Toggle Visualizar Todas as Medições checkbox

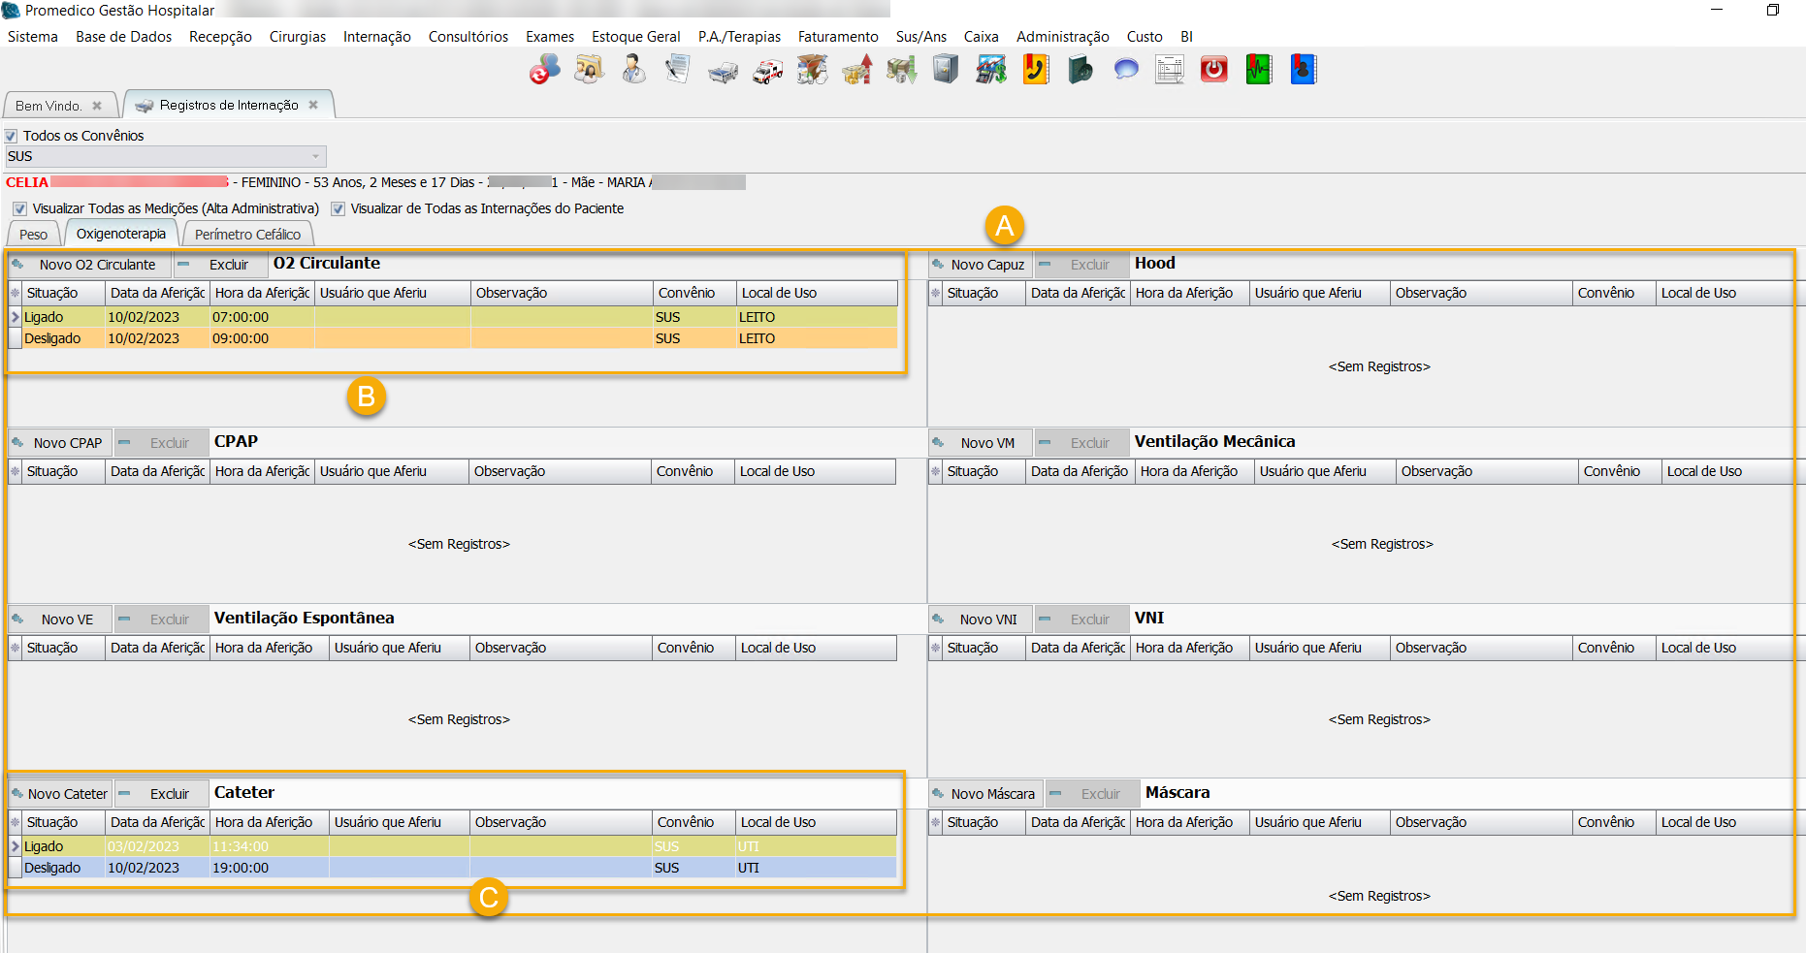[x=19, y=209]
